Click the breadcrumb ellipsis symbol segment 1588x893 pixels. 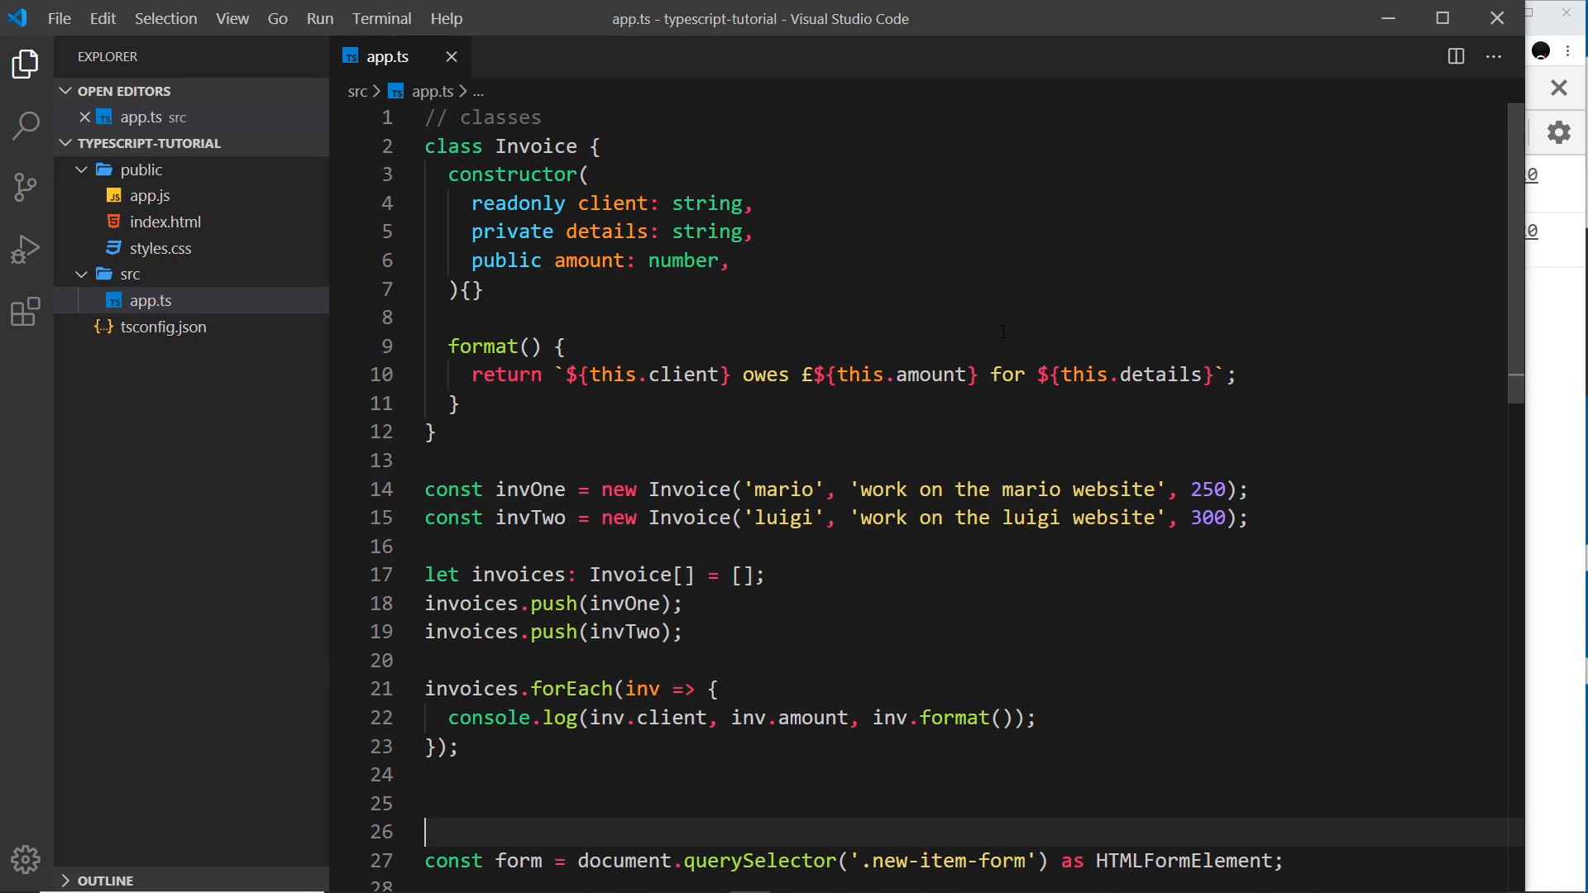coord(478,91)
